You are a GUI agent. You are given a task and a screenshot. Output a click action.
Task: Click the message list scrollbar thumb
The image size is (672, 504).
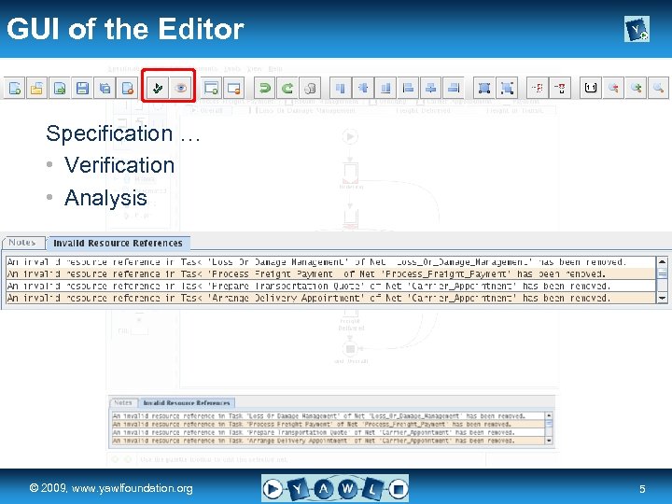[662, 273]
